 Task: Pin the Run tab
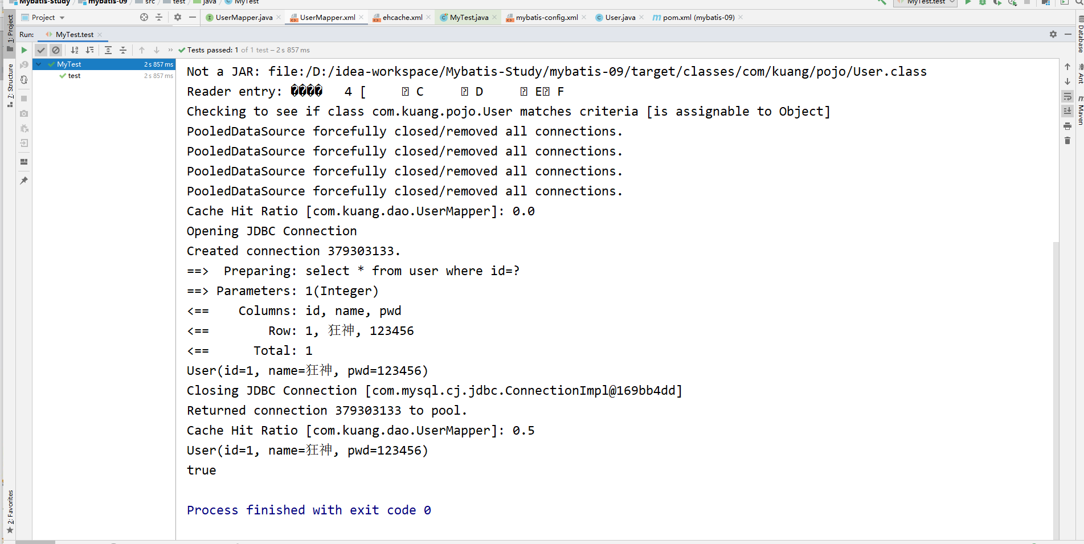pyautogui.click(x=24, y=181)
